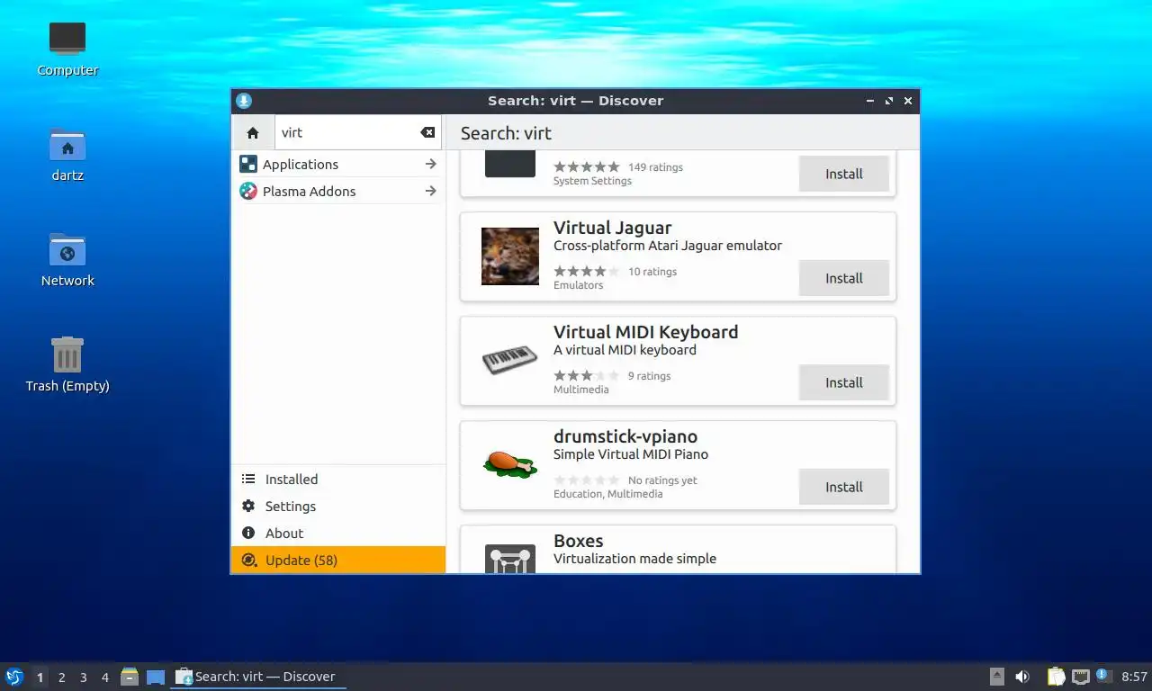Expand hidden tray icons arrow
This screenshot has height=691, width=1152.
[997, 677]
